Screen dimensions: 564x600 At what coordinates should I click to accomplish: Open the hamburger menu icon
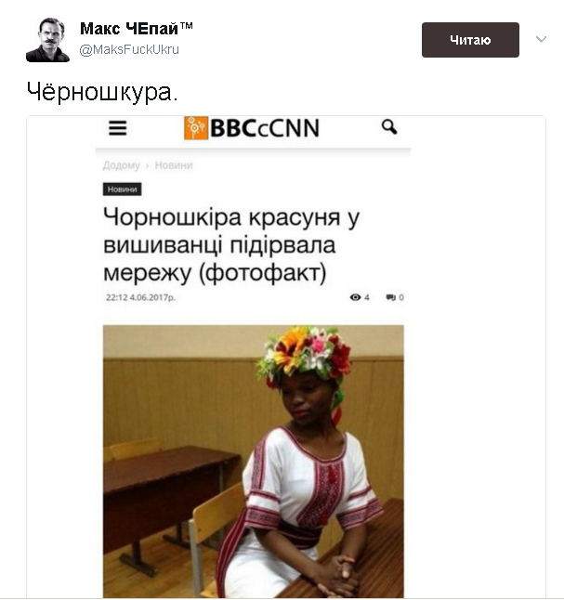[x=118, y=128]
